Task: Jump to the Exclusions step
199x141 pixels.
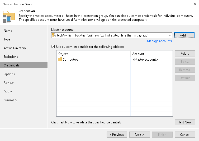Action: tap(11, 57)
